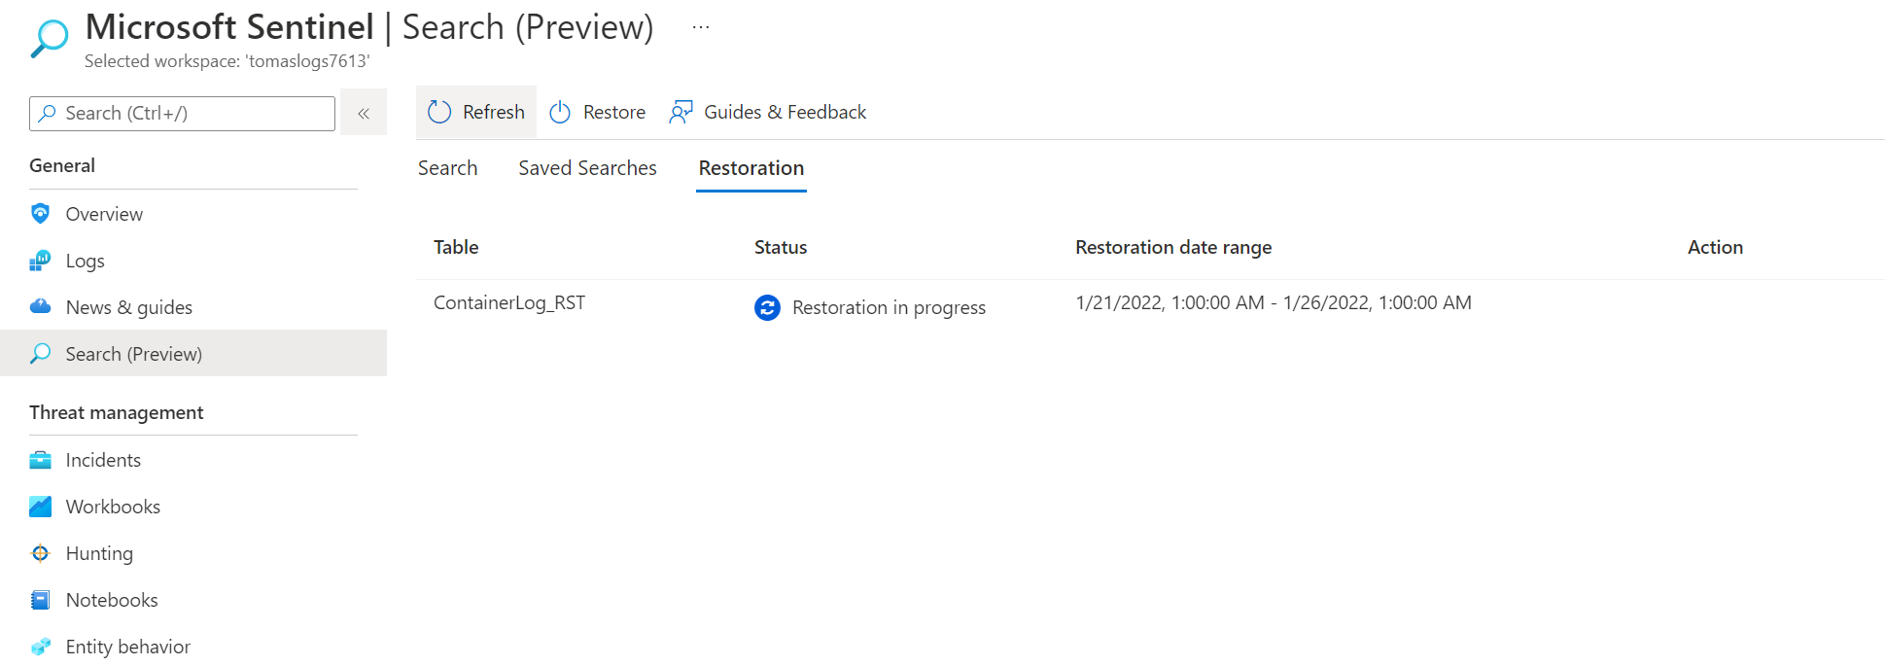Select the Restoration tab
Screen dimensions: 1885x666
click(751, 168)
